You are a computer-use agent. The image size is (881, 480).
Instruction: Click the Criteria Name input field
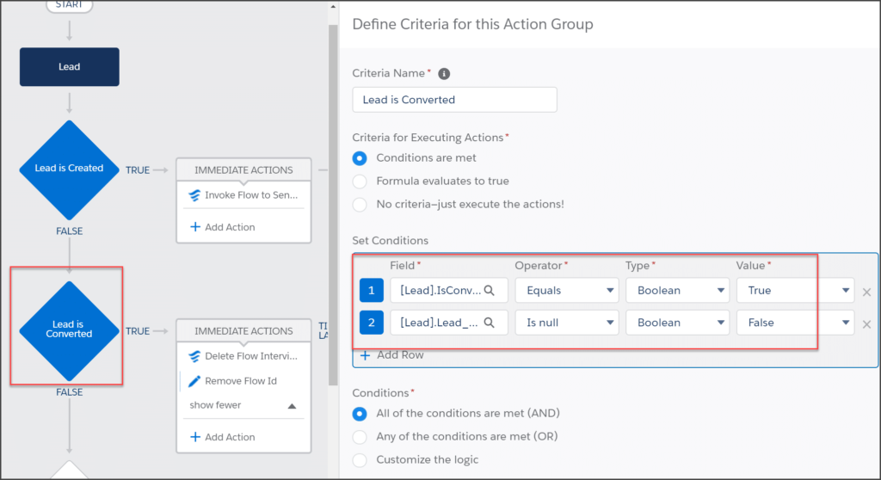point(454,100)
